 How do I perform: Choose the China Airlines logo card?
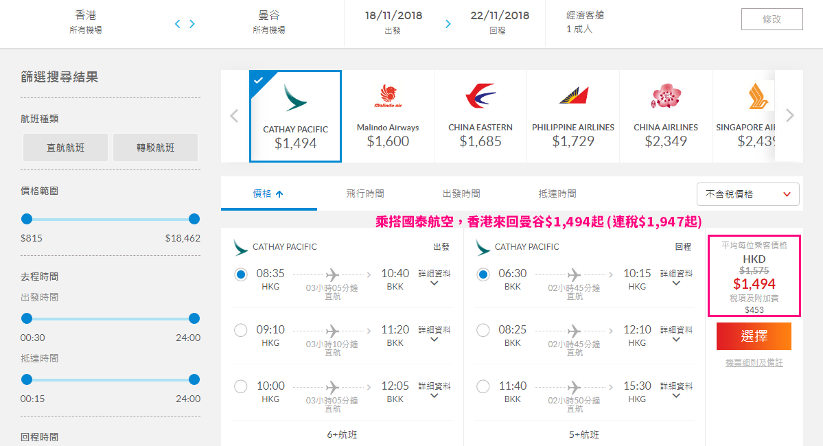coord(666,116)
